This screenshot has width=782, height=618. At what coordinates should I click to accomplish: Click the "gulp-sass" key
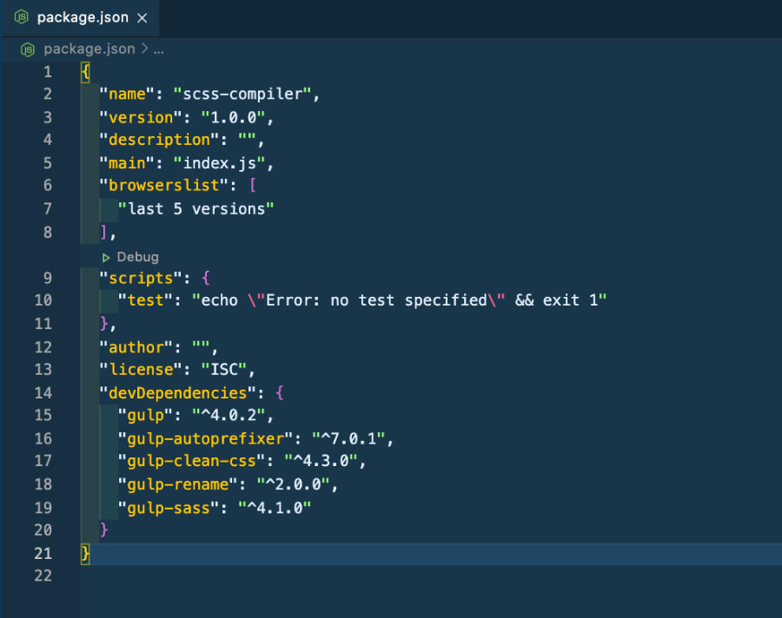click(x=169, y=508)
